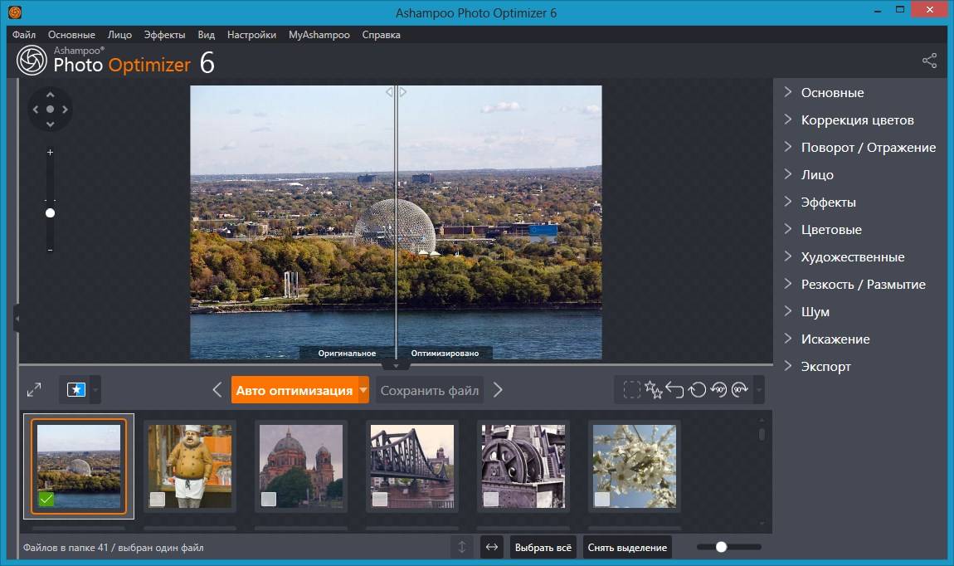This screenshot has height=566, width=954.
Task: Open the Эффекты menu in menu bar
Action: [x=164, y=35]
